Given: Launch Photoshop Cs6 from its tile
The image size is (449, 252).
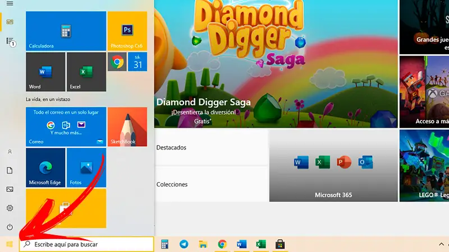Looking at the screenshot, I should [127, 31].
